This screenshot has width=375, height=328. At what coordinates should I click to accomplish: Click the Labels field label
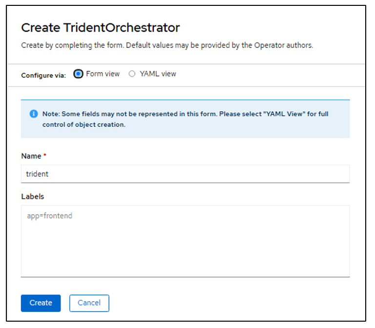[33, 197]
